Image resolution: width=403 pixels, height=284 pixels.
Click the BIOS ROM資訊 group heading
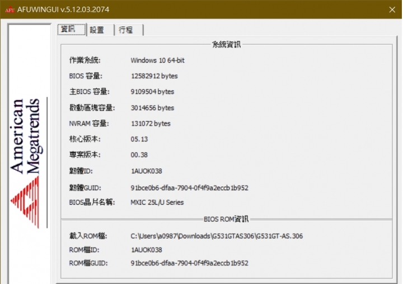(x=226, y=219)
